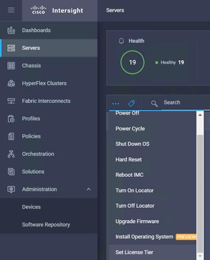Click the Profiles clipboard icon
Image resolution: width=210 pixels, height=260 pixels.
[11, 119]
